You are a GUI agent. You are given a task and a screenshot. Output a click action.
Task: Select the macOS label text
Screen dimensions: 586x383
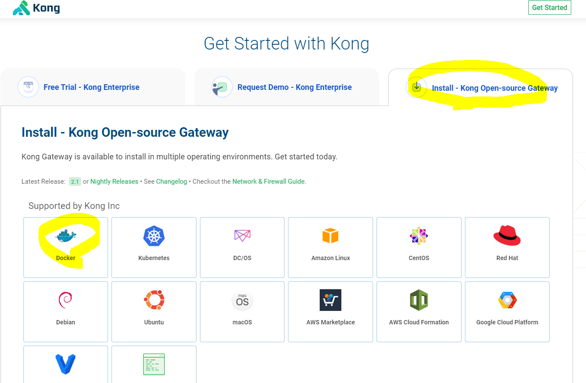242,322
